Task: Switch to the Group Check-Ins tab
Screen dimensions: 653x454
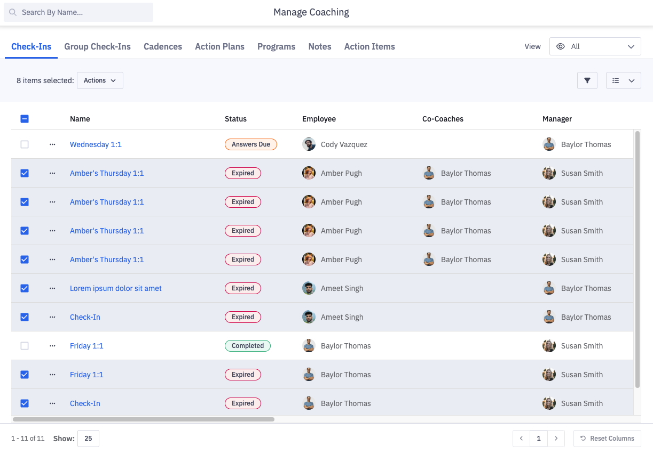Action: pos(97,46)
